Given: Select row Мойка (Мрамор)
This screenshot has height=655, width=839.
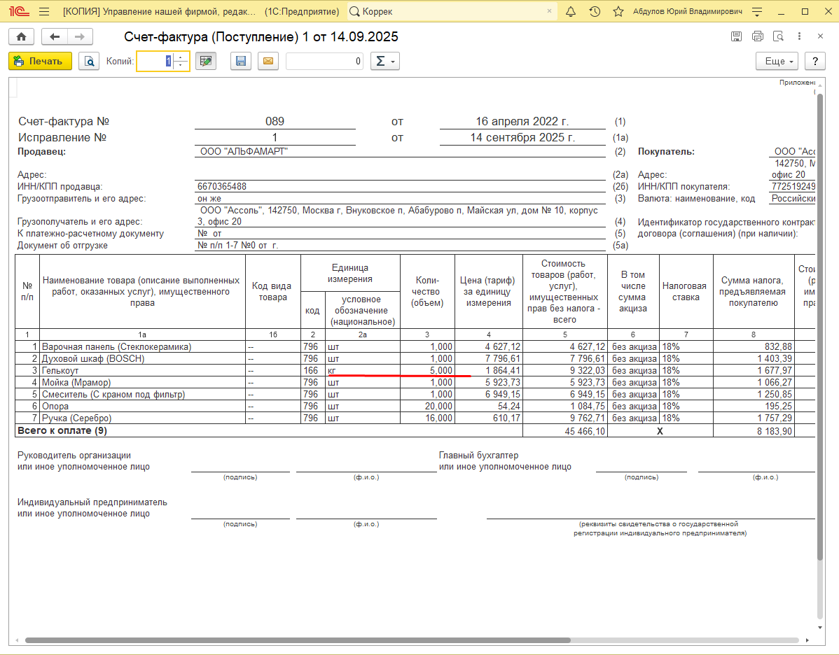Looking at the screenshot, I should [x=142, y=382].
